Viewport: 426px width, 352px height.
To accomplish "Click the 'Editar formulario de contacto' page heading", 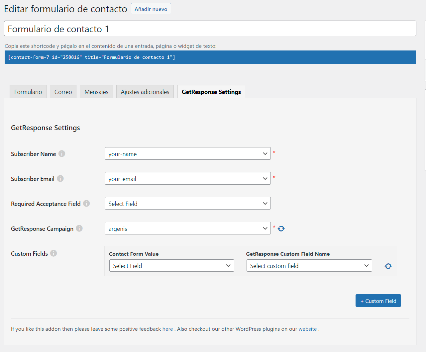I will click(65, 9).
